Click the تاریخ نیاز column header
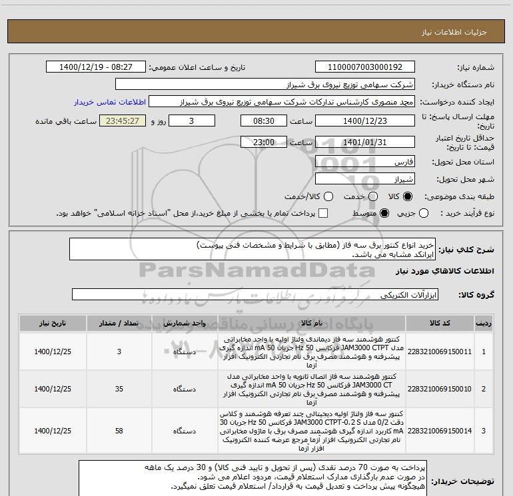This screenshot has width=513, height=496. (53, 324)
